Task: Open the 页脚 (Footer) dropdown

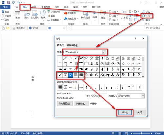Action: coord(114,16)
